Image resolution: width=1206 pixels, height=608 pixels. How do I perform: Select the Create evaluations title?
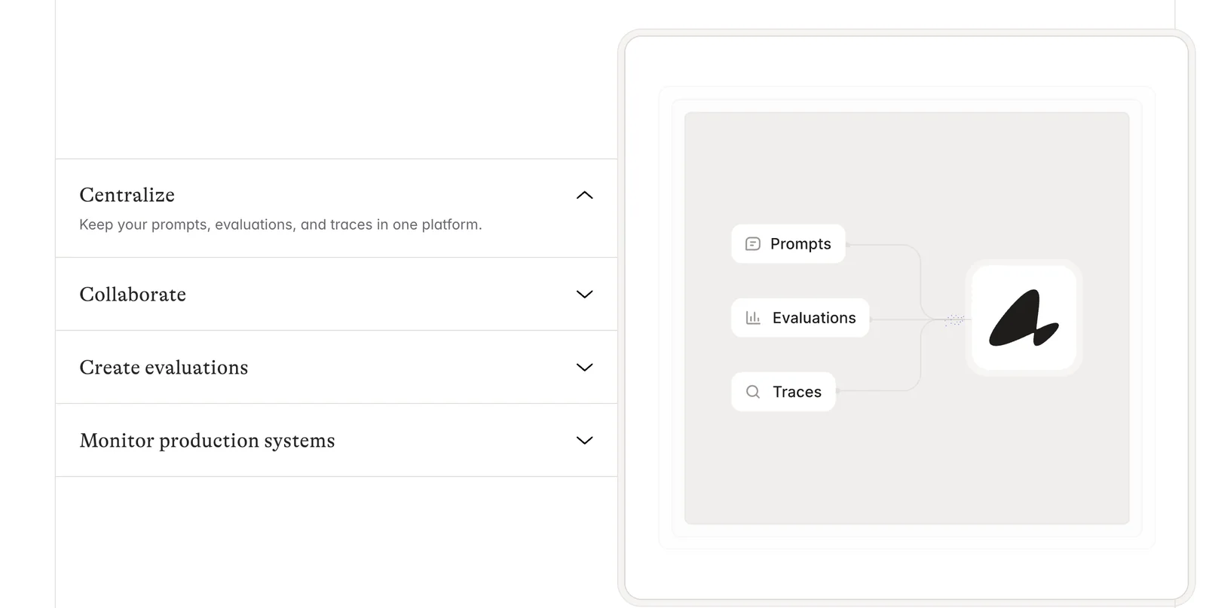[164, 368]
